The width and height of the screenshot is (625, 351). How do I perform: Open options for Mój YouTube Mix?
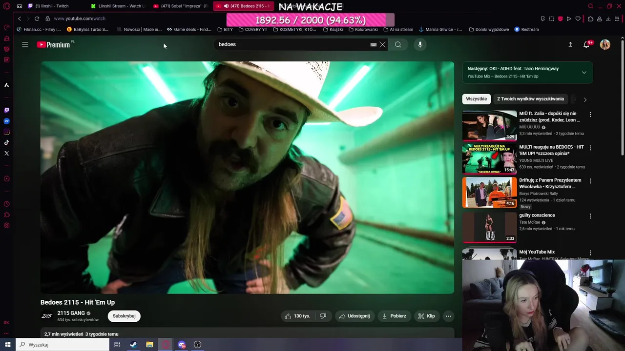click(590, 253)
